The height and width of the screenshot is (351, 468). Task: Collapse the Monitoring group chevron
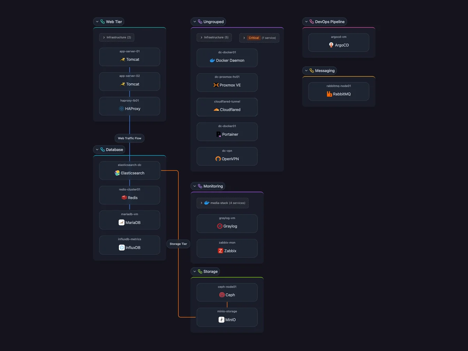pyautogui.click(x=195, y=186)
